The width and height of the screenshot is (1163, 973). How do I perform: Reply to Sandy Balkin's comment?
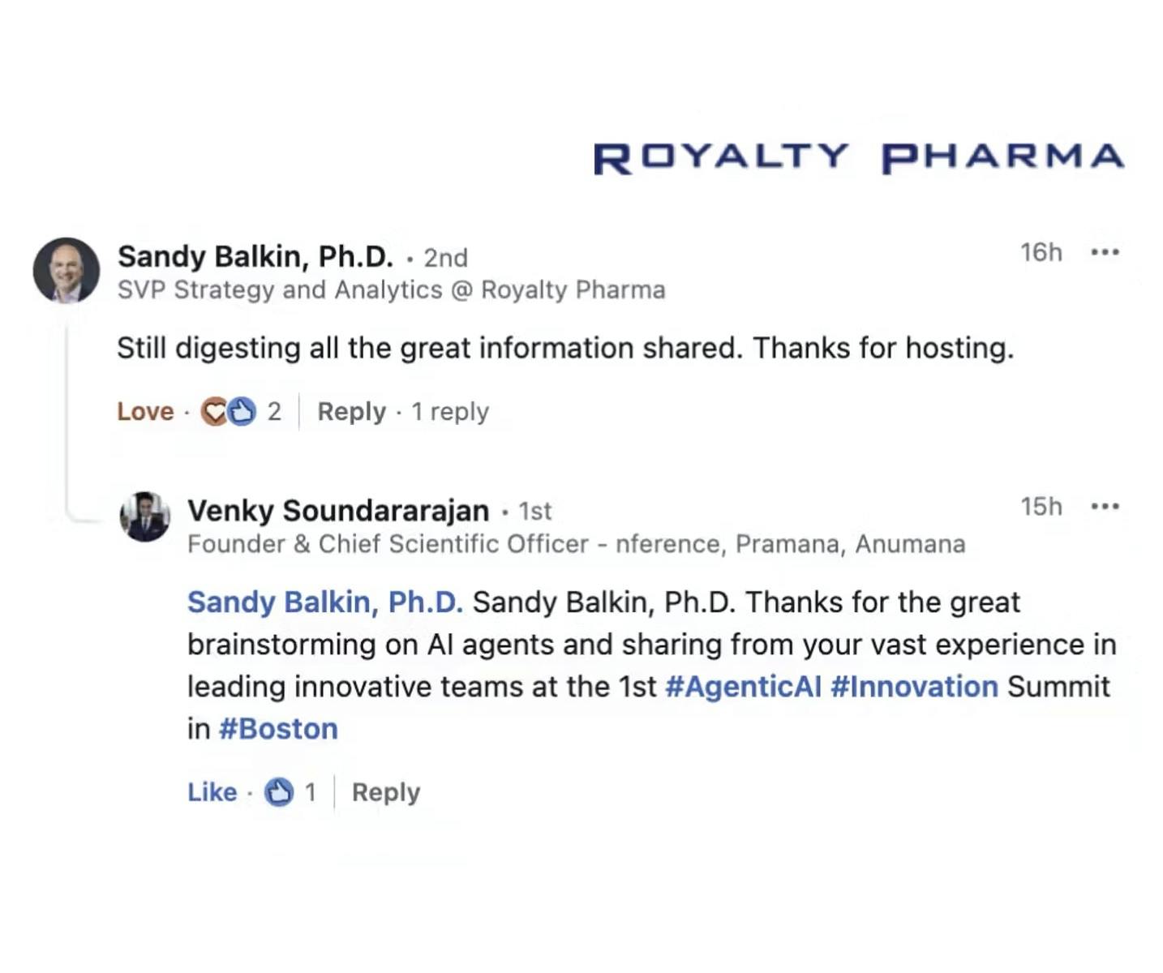pyautogui.click(x=351, y=412)
